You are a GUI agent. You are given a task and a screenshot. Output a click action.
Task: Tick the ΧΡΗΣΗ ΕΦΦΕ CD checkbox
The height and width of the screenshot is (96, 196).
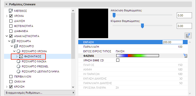point(117,60)
